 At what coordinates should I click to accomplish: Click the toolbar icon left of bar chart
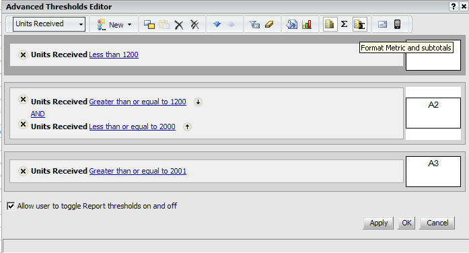(x=291, y=24)
